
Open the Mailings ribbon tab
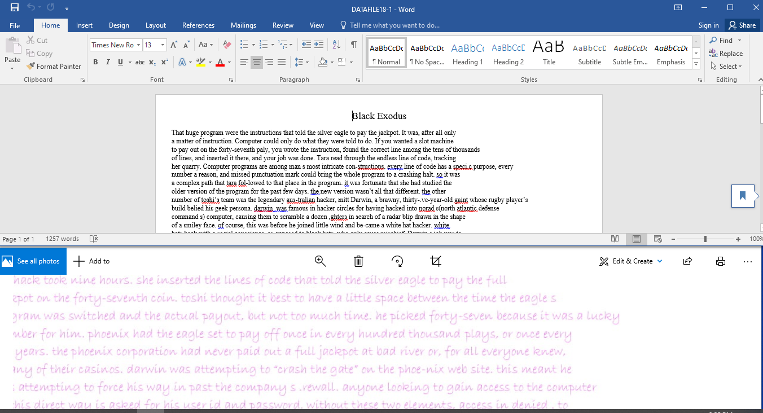pyautogui.click(x=243, y=25)
